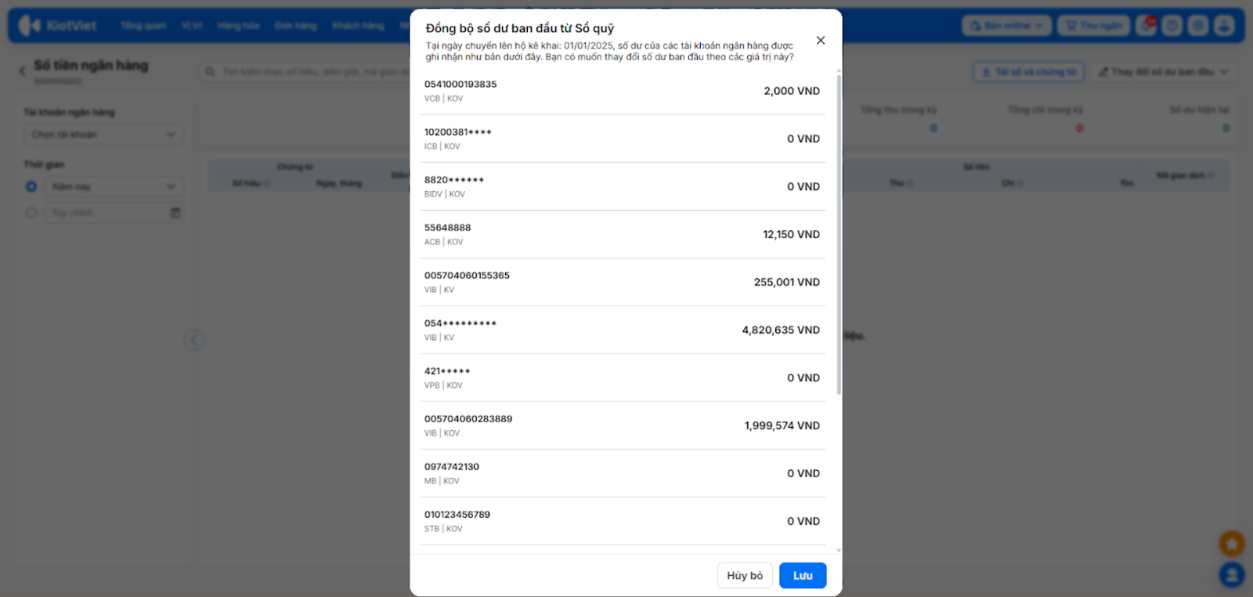This screenshot has height=597, width=1253.
Task: Open the help question mark icon
Action: tap(1172, 26)
